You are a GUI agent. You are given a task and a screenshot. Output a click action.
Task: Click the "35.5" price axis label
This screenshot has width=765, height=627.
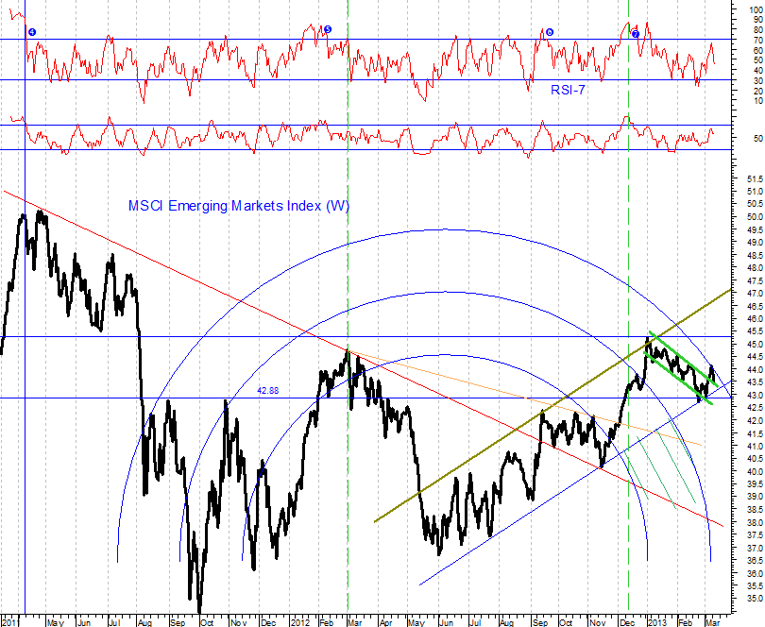[x=755, y=586]
